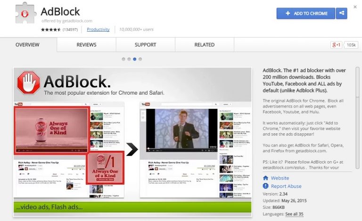
Task: Add AdBlock with the Add to Chrome button
Action: click(x=305, y=13)
